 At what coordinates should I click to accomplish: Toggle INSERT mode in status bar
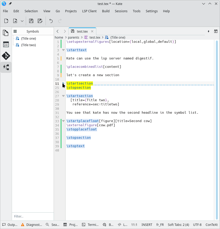[x=147, y=225]
